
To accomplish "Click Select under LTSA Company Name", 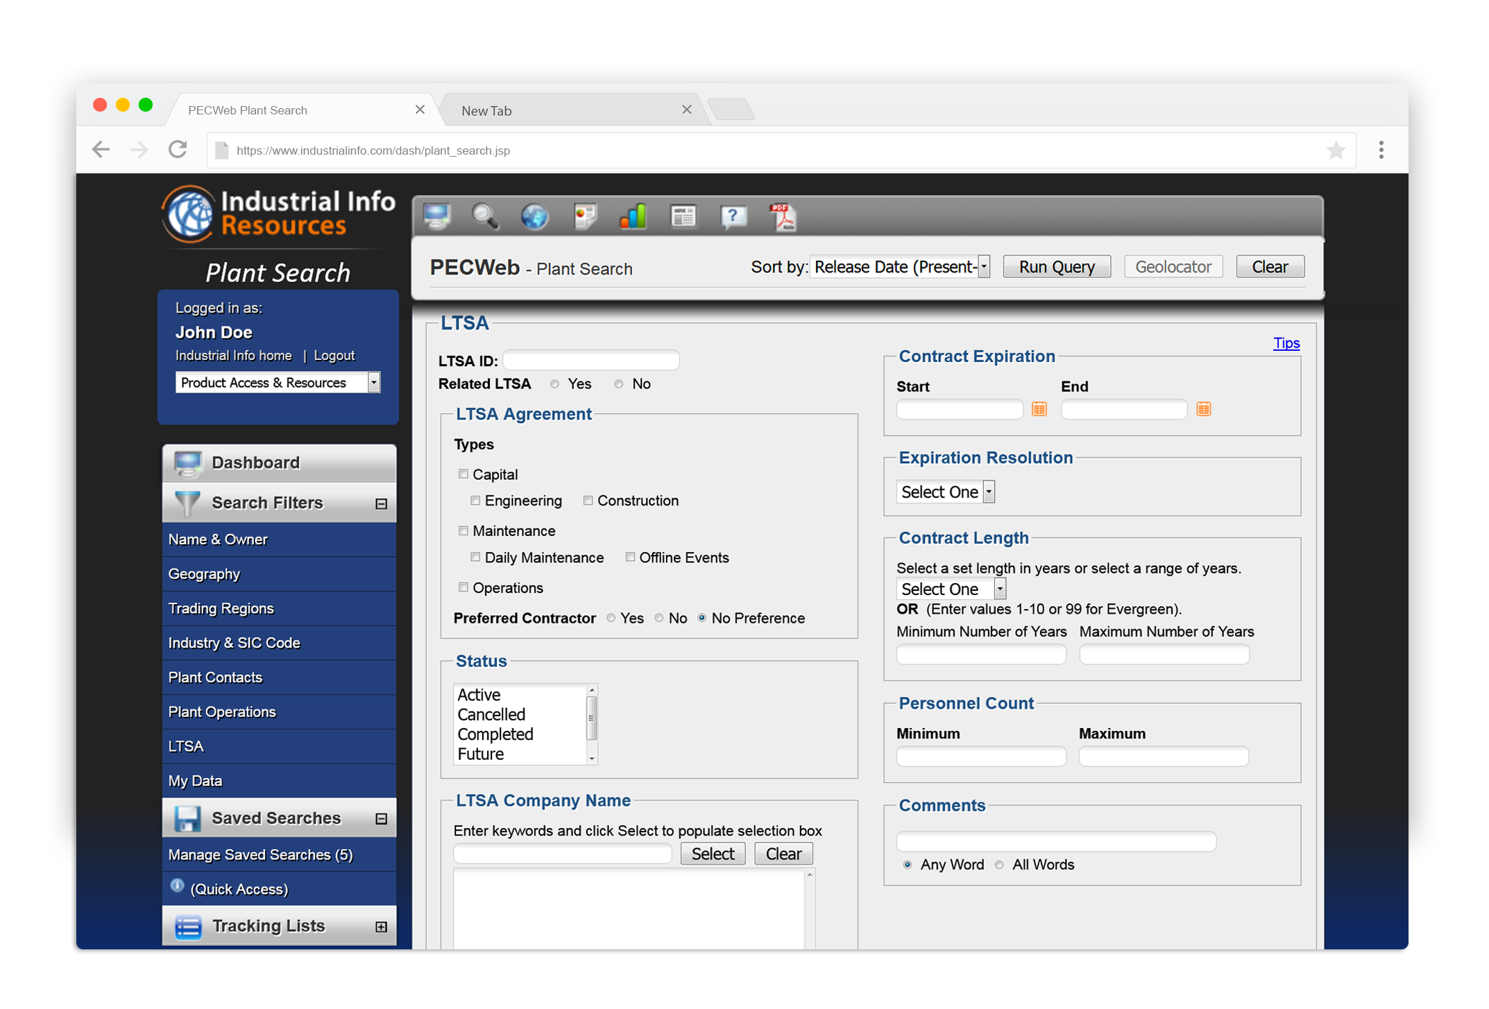I will point(713,854).
